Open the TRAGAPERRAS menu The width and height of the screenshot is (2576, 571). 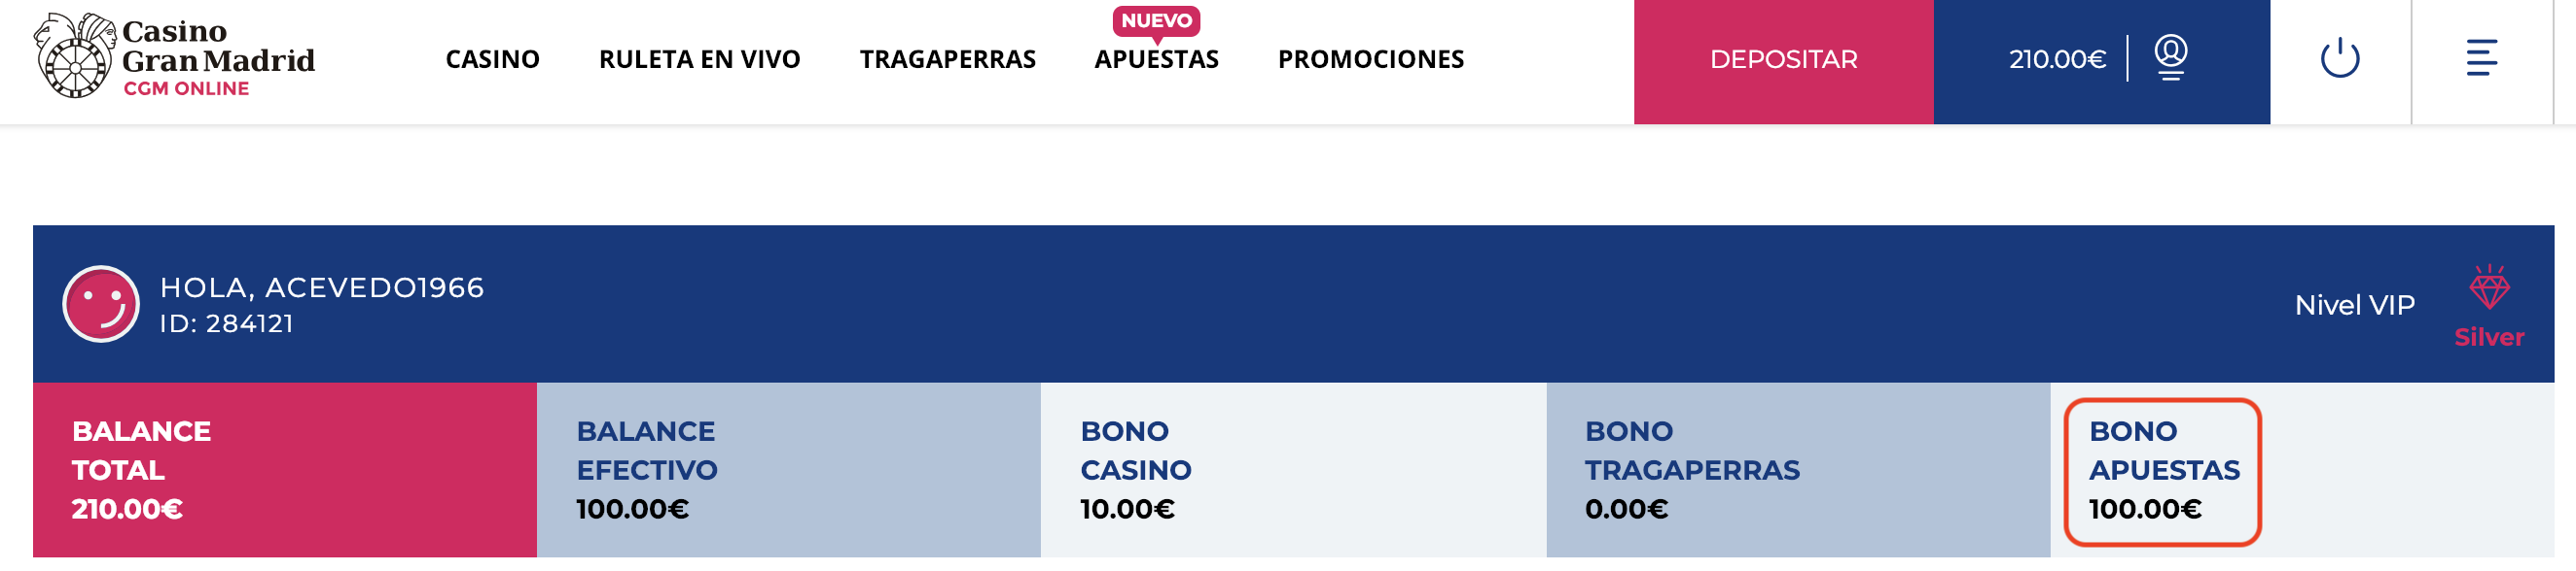tap(947, 60)
